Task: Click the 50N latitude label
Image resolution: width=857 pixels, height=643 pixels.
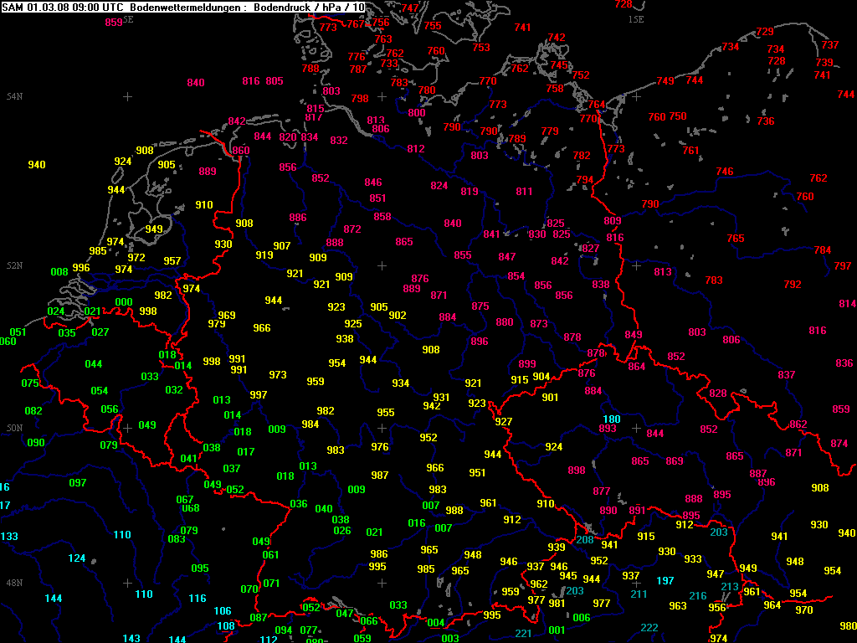Action: pos(15,428)
